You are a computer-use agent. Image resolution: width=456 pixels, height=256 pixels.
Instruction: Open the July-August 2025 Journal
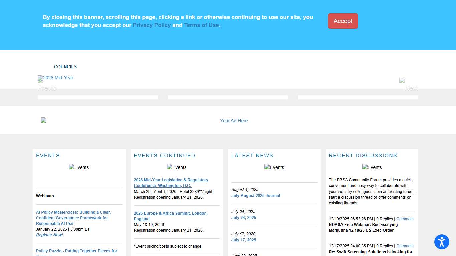click(x=256, y=196)
